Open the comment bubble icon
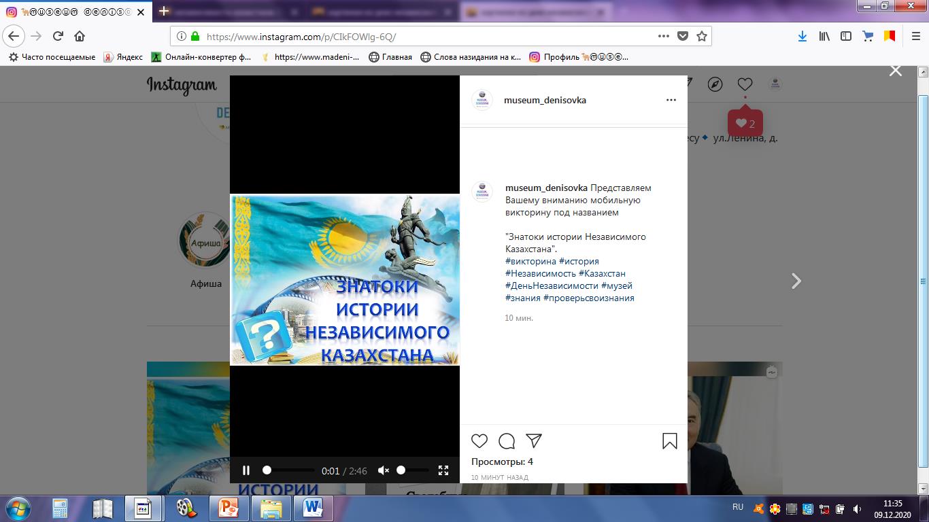929x522 pixels. click(x=507, y=441)
